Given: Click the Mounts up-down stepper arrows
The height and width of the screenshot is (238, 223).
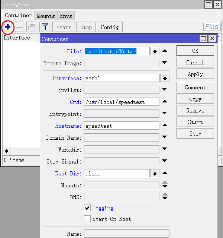Looking at the screenshot, I should 165,185.
